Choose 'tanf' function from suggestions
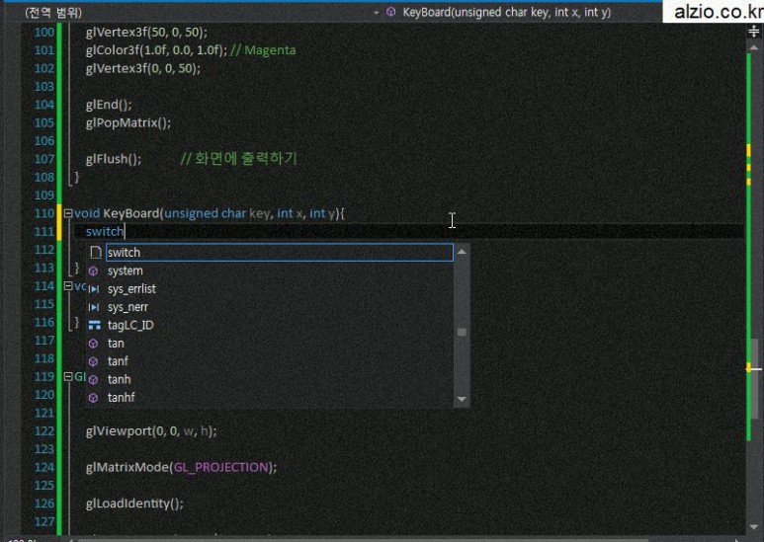Image resolution: width=764 pixels, height=542 pixels. tap(118, 361)
